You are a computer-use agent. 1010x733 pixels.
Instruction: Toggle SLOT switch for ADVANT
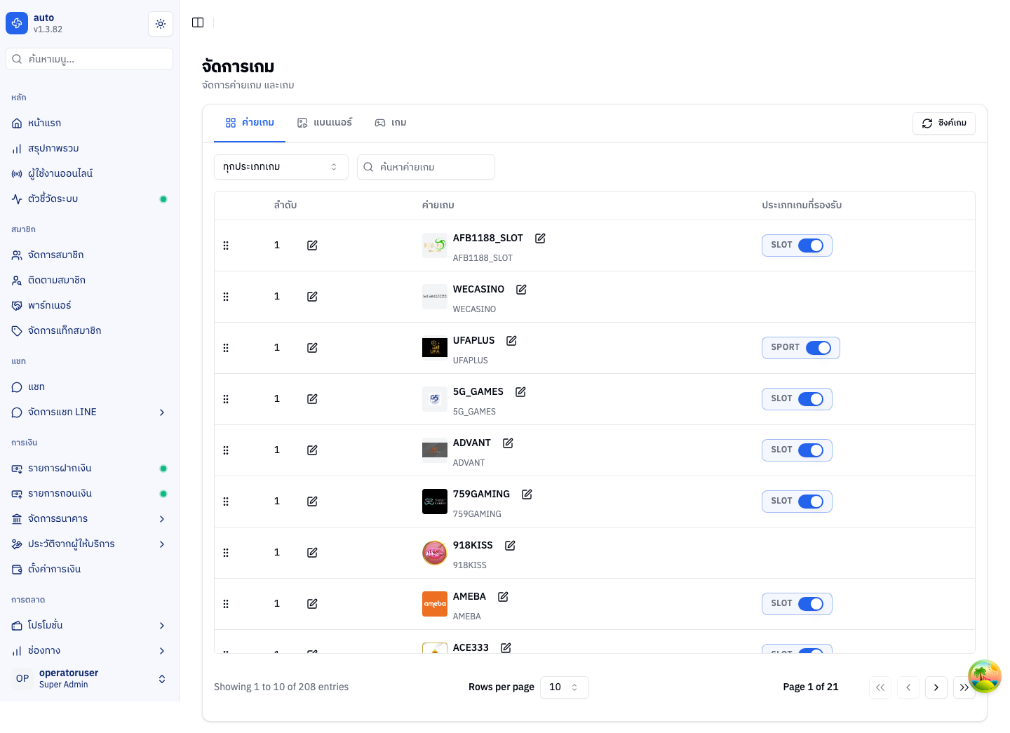tap(811, 450)
